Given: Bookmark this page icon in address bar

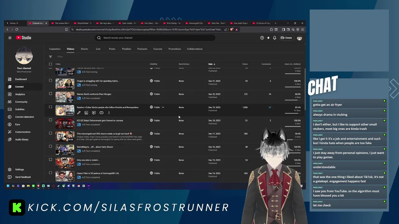Looking at the screenshot, I should point(66,30).
